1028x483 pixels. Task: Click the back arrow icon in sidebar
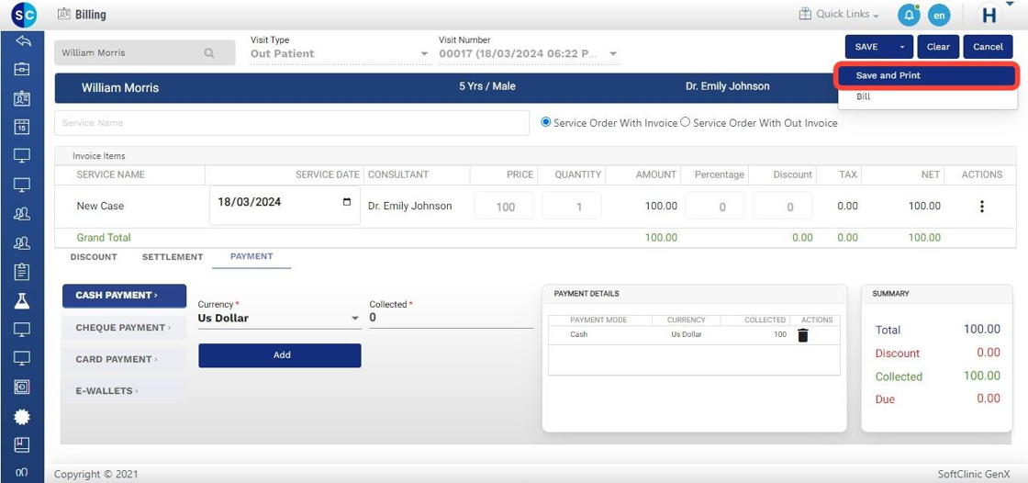point(22,41)
